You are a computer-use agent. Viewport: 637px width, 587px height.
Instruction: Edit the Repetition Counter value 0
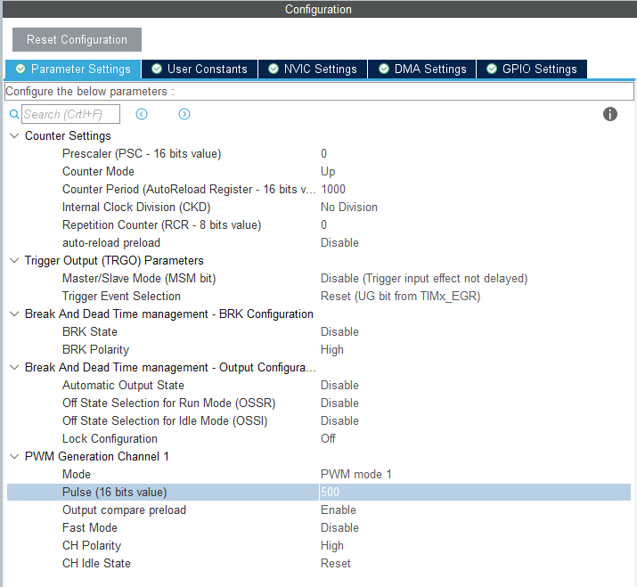pyautogui.click(x=323, y=225)
